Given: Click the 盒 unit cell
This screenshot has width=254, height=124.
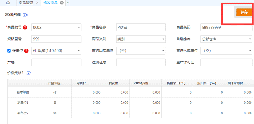Looking at the screenshot, I should [x=55, y=103].
